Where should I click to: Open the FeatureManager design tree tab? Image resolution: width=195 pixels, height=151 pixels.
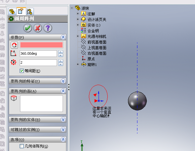[12, 12]
